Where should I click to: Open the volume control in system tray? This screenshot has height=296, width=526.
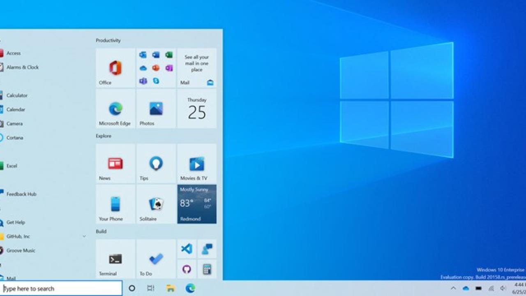click(x=503, y=289)
